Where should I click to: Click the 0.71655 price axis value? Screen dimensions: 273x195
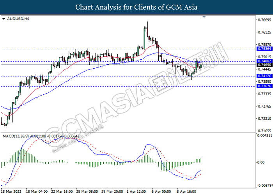pyautogui.click(x=264, y=131)
